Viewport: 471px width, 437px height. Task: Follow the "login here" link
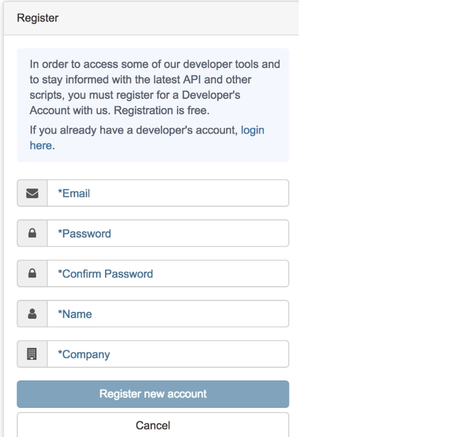click(251, 130)
